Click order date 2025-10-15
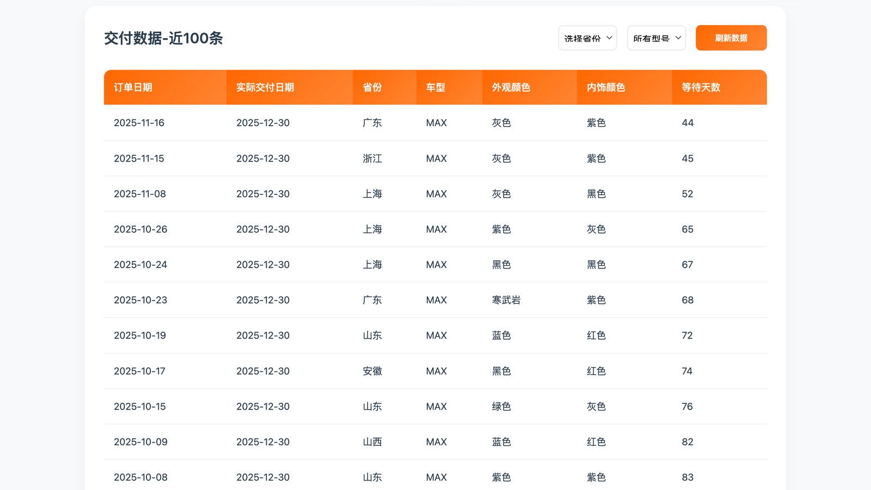871x490 pixels. click(x=140, y=406)
